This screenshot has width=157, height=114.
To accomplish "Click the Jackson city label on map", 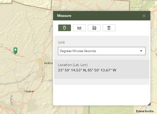I will pyautogui.click(x=48, y=63).
